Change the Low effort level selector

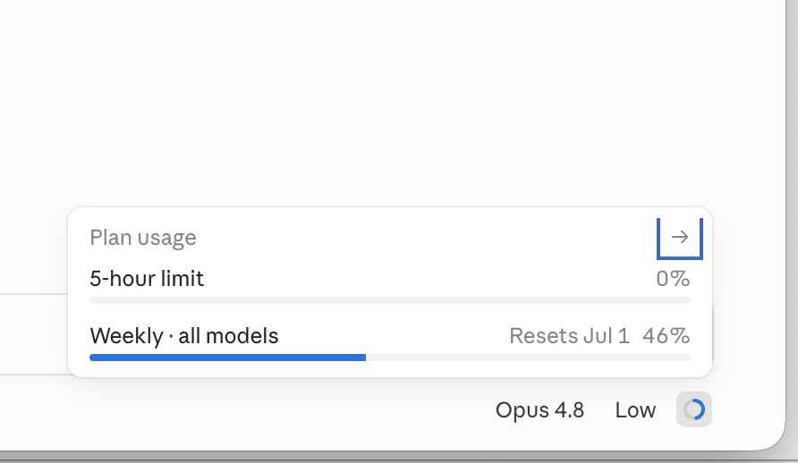click(635, 410)
